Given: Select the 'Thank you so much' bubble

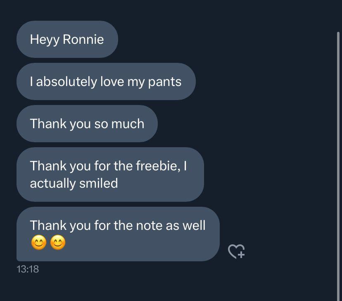Looking at the screenshot, I should pyautogui.click(x=87, y=123).
